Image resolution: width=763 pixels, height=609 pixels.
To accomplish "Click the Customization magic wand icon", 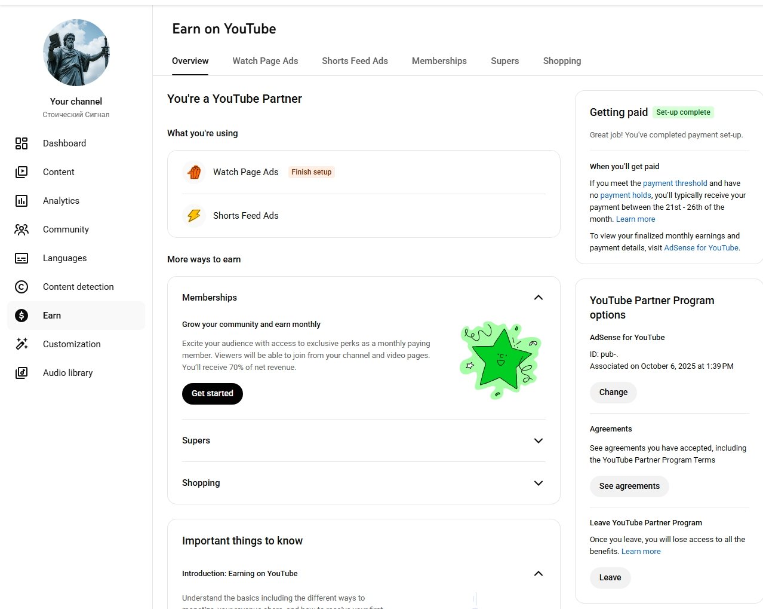I will coord(21,344).
